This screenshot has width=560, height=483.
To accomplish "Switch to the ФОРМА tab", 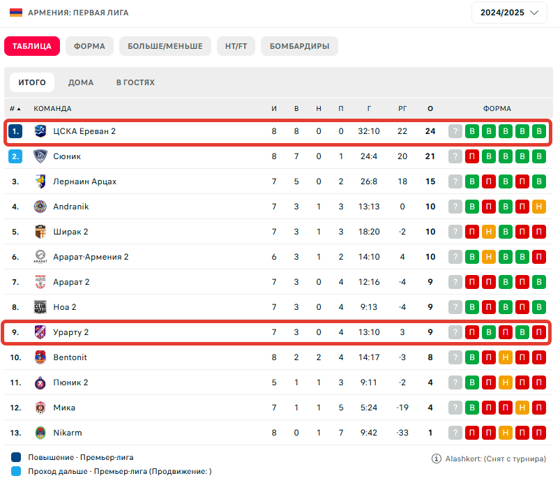I will (x=89, y=46).
